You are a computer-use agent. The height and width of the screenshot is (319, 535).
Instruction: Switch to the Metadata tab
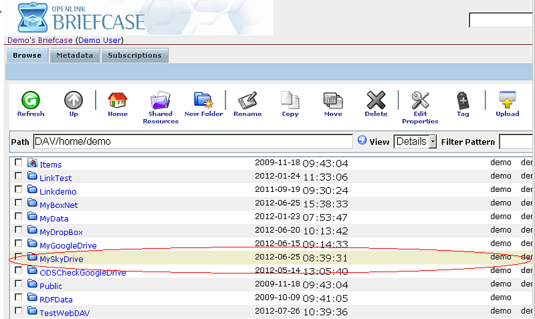[x=74, y=56]
